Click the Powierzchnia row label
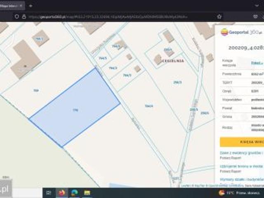This screenshot has width=264, height=198. tap(232, 74)
